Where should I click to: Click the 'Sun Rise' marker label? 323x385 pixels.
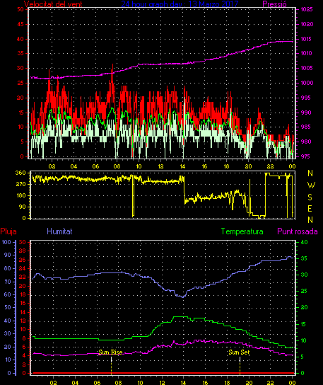coord(110,352)
